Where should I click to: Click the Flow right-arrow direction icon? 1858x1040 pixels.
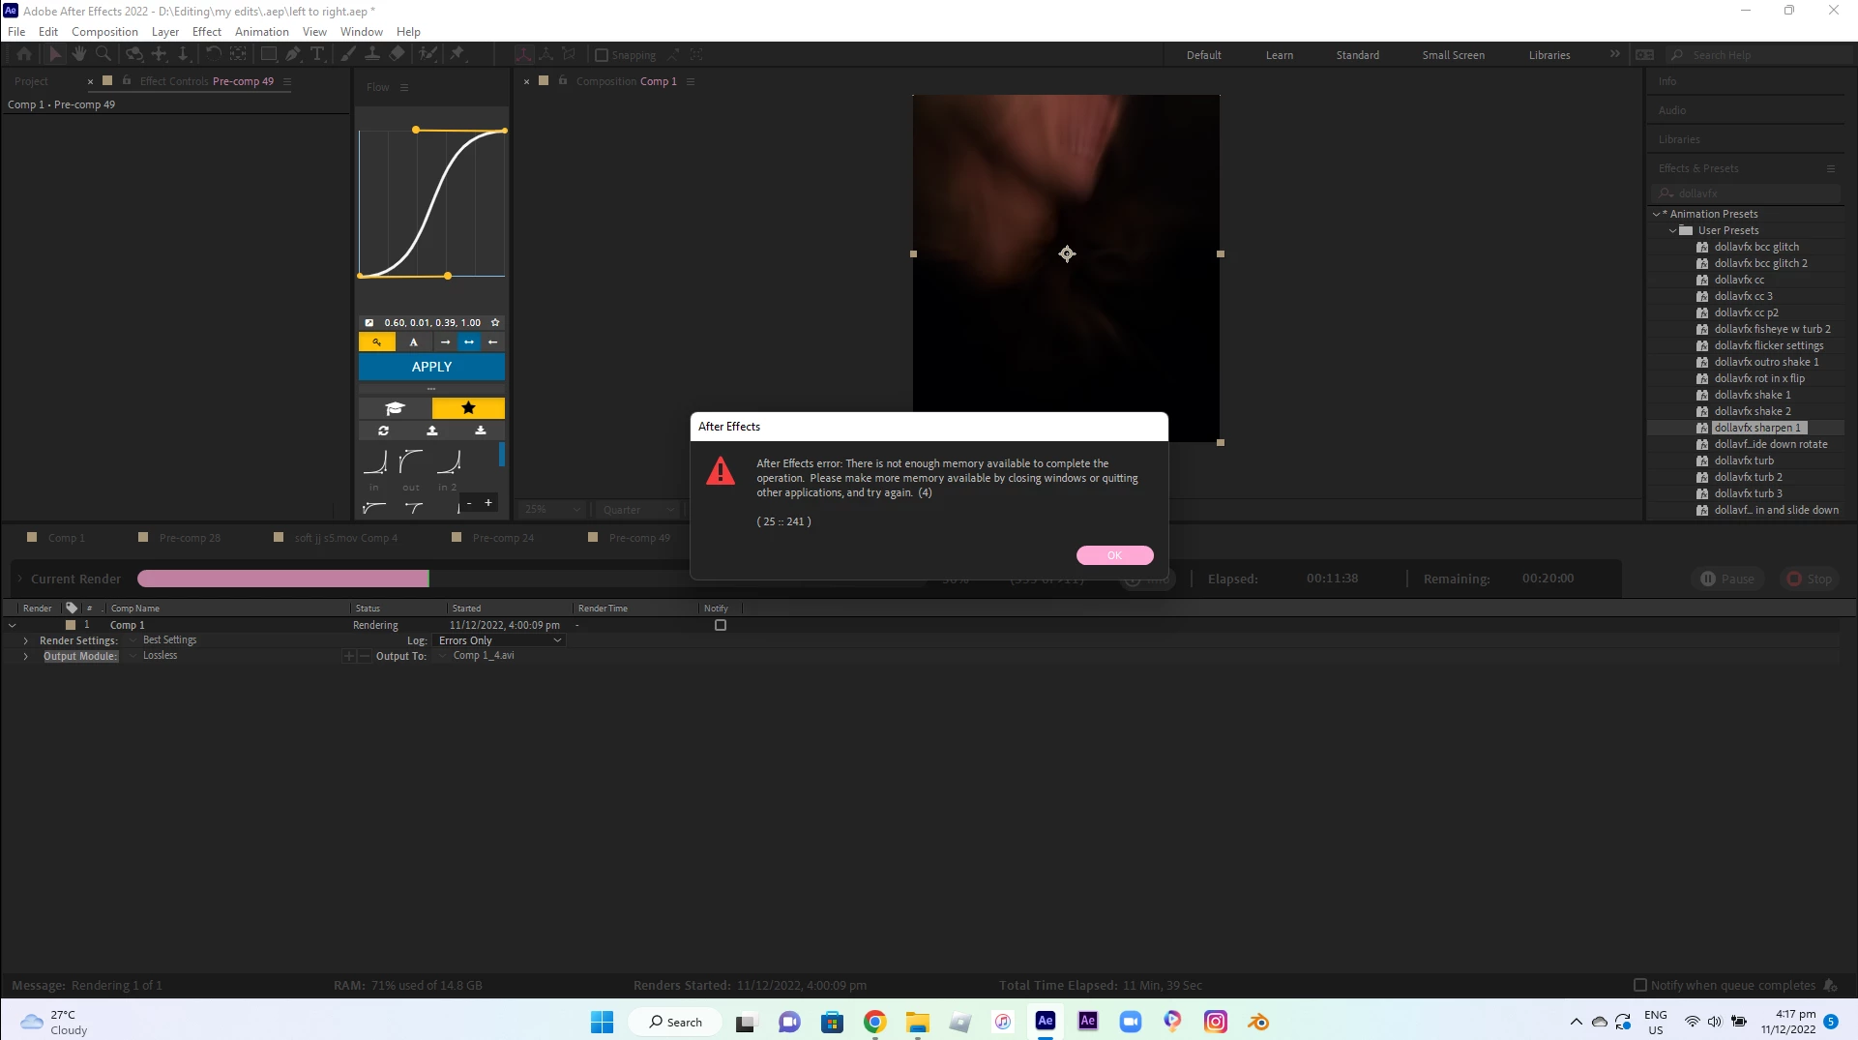(445, 342)
